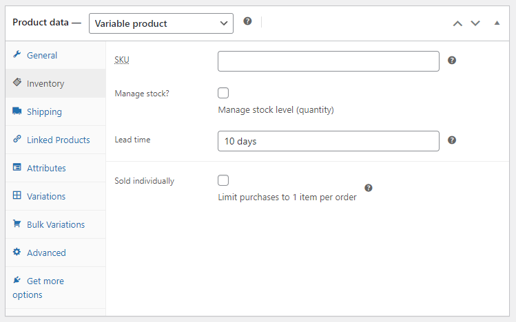Open the Bulk Variations tab

click(x=56, y=225)
